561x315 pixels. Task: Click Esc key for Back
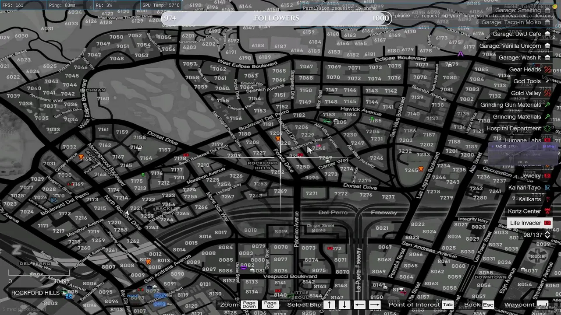(488, 305)
